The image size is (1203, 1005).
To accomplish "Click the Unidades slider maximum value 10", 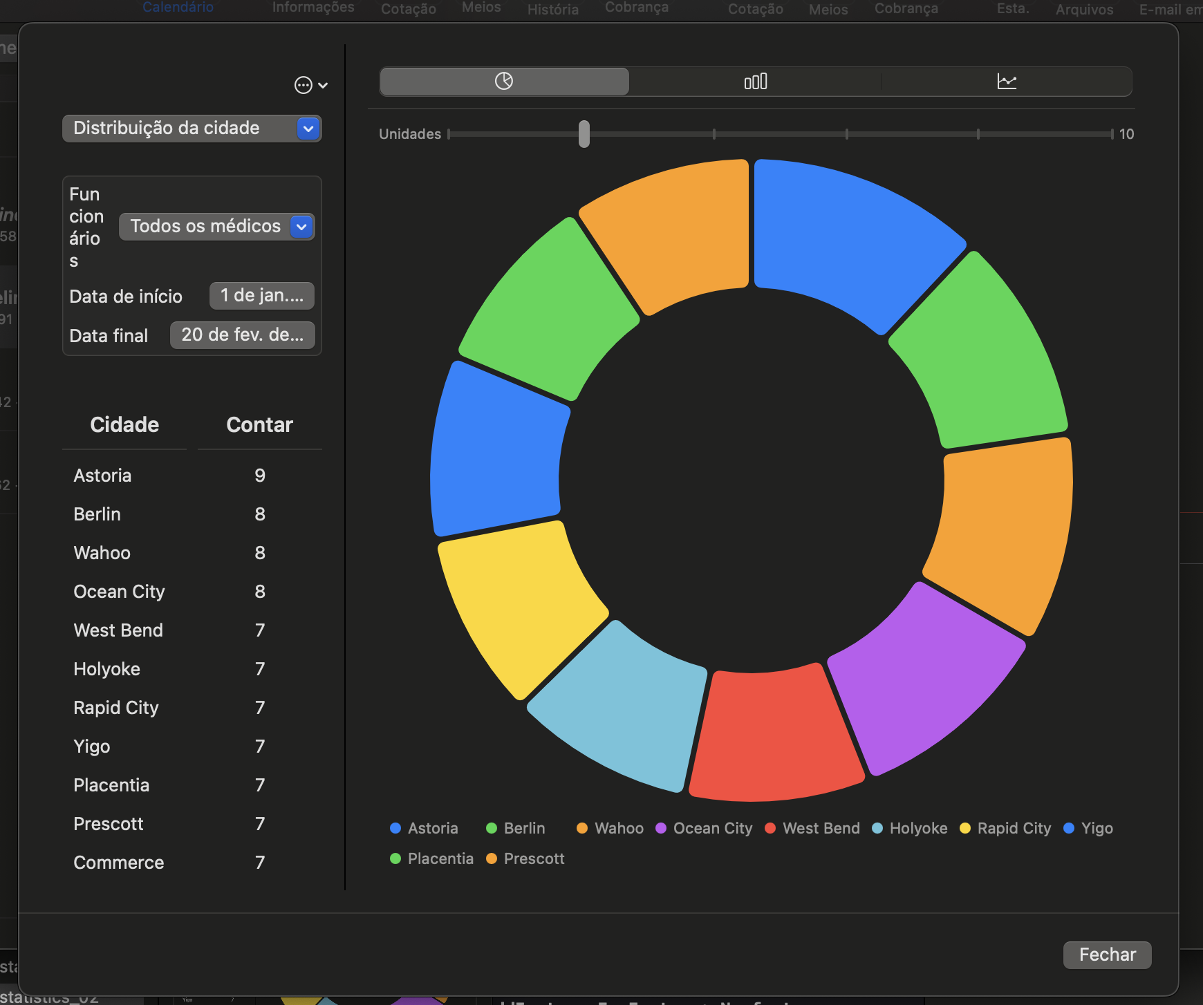I will [1126, 134].
